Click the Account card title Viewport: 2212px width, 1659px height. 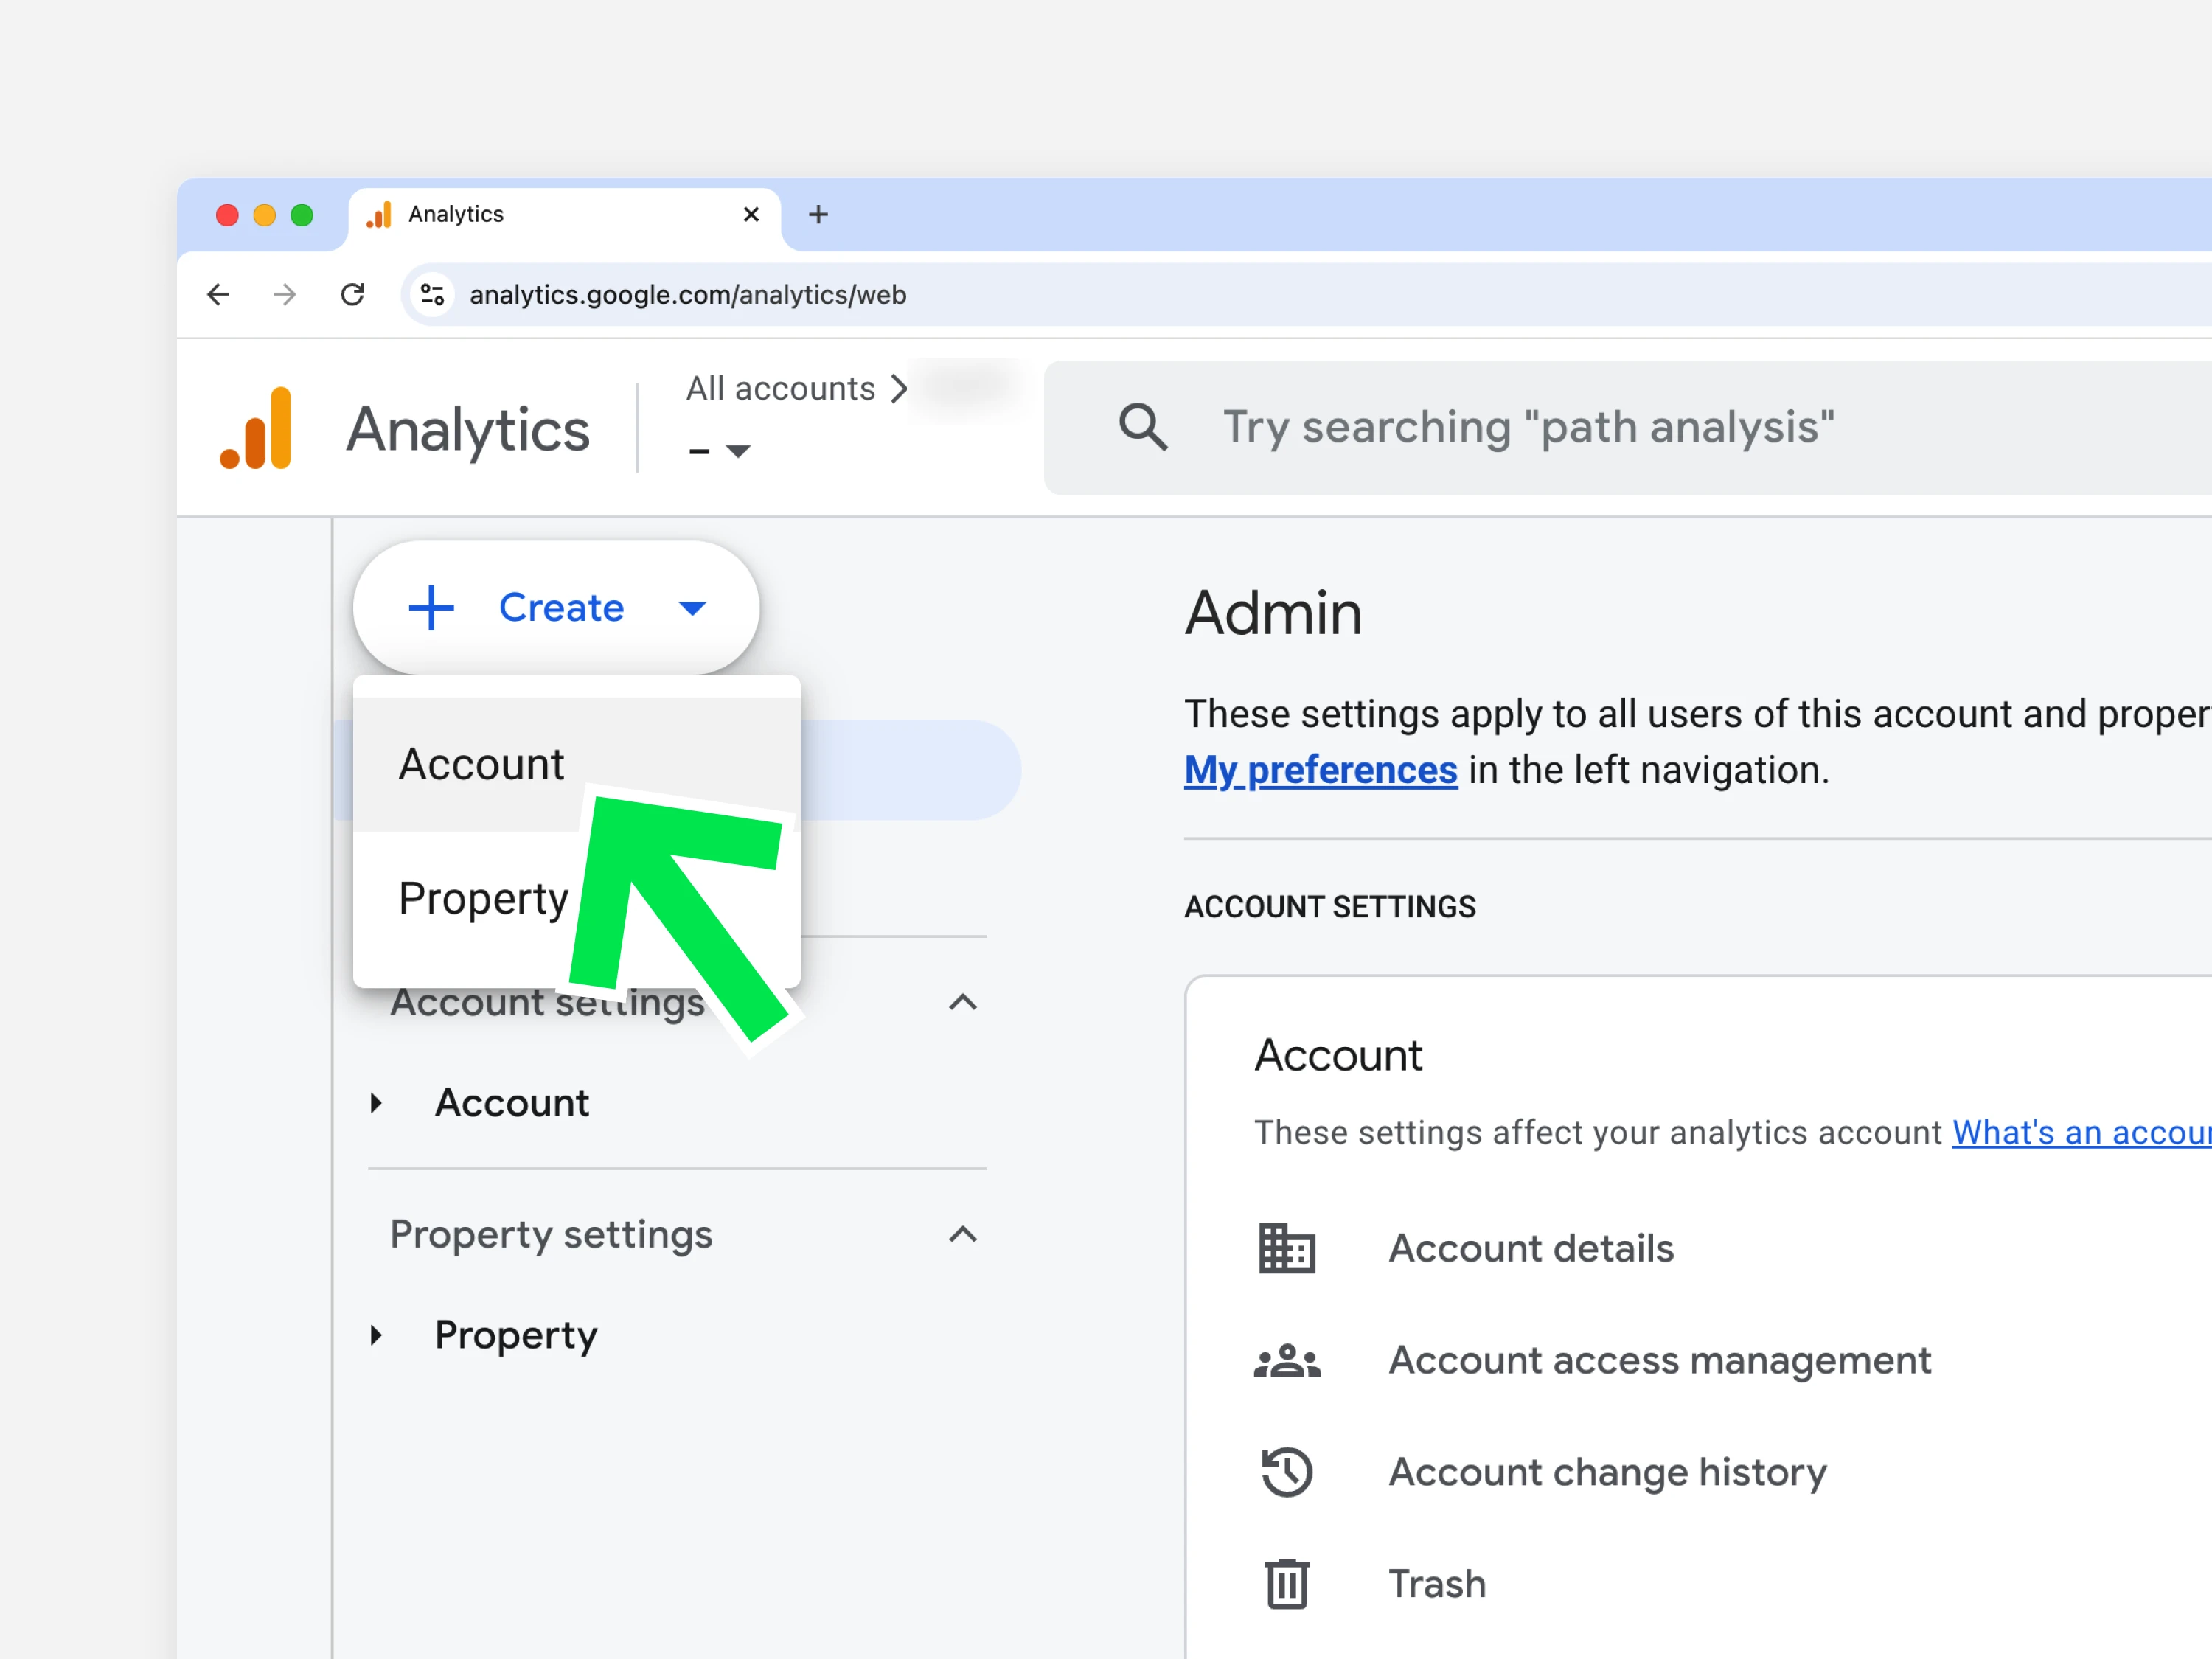coord(1338,1056)
